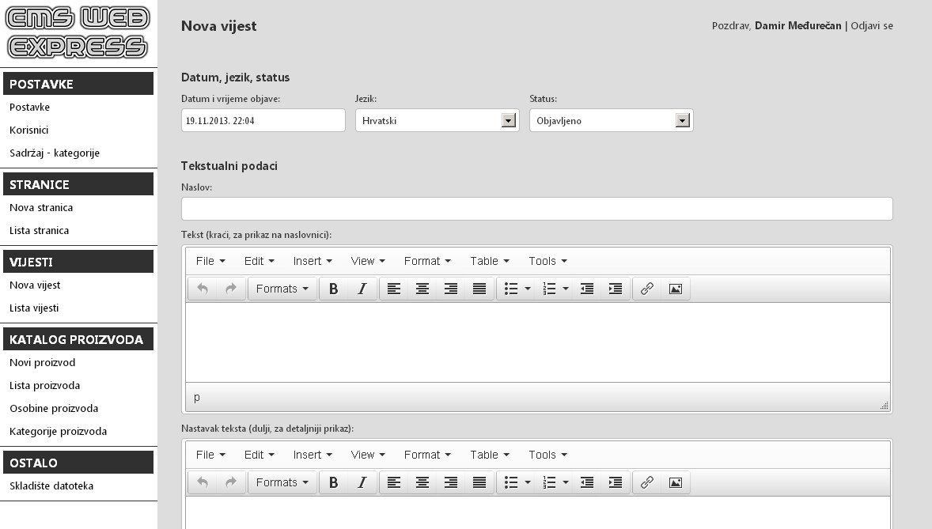
Task: Select the Bold icon in the first editor
Action: pos(333,288)
